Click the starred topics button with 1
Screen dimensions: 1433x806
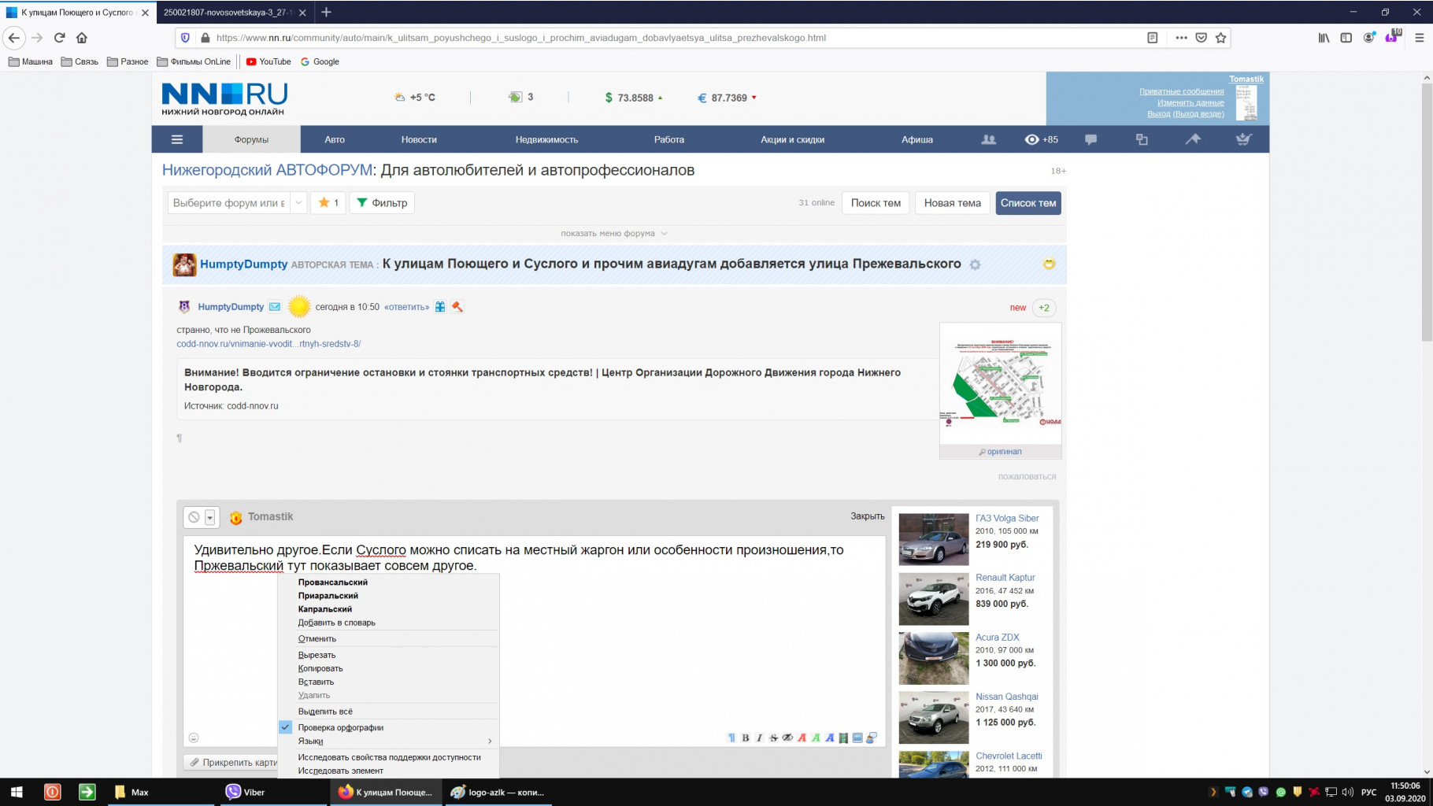pos(328,203)
